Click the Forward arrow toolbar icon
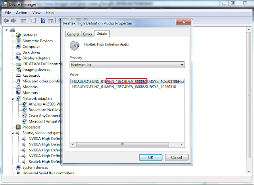 [x=13, y=21]
